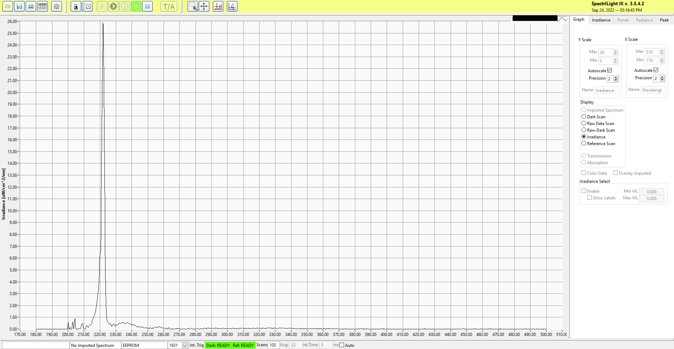Image resolution: width=674 pixels, height=349 pixels.
Task: Click the Y Scale Precision stepper arrows
Action: point(616,79)
